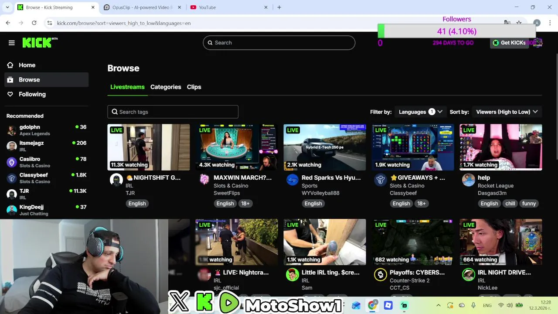
Task: Click taskbar volume icon
Action: [510, 306]
